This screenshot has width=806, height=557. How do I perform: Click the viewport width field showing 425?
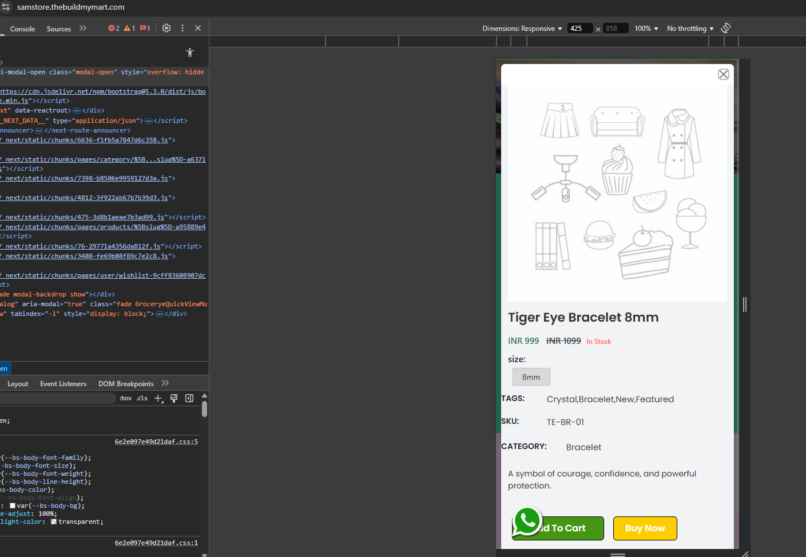coord(579,28)
